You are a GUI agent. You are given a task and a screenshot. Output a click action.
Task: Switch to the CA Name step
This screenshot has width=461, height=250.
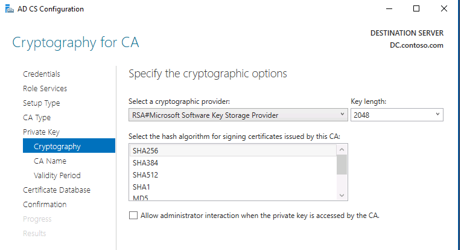(50, 161)
